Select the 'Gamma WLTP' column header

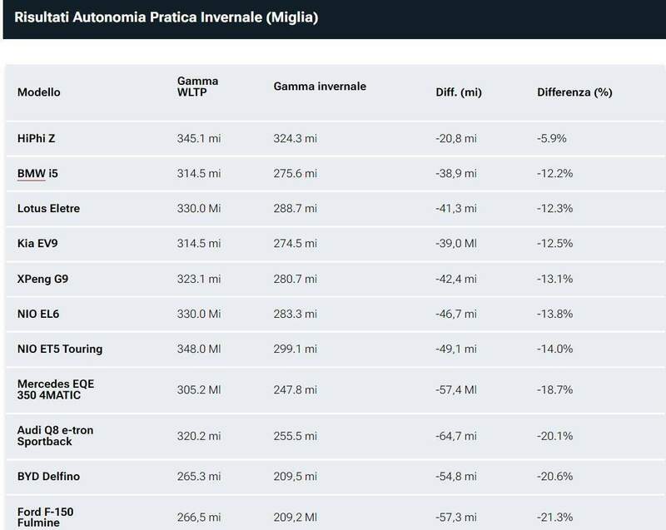pyautogui.click(x=197, y=87)
